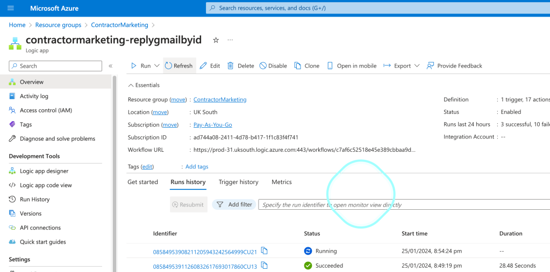Switch to the Trigger history tab
This screenshot has height=272, width=550.
point(239,182)
